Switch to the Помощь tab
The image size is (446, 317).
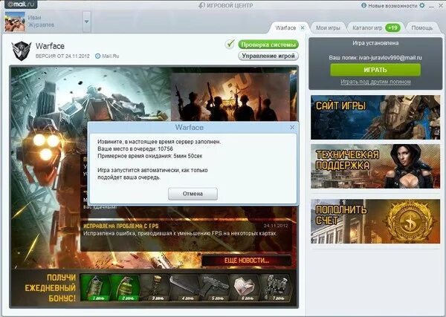pos(421,27)
